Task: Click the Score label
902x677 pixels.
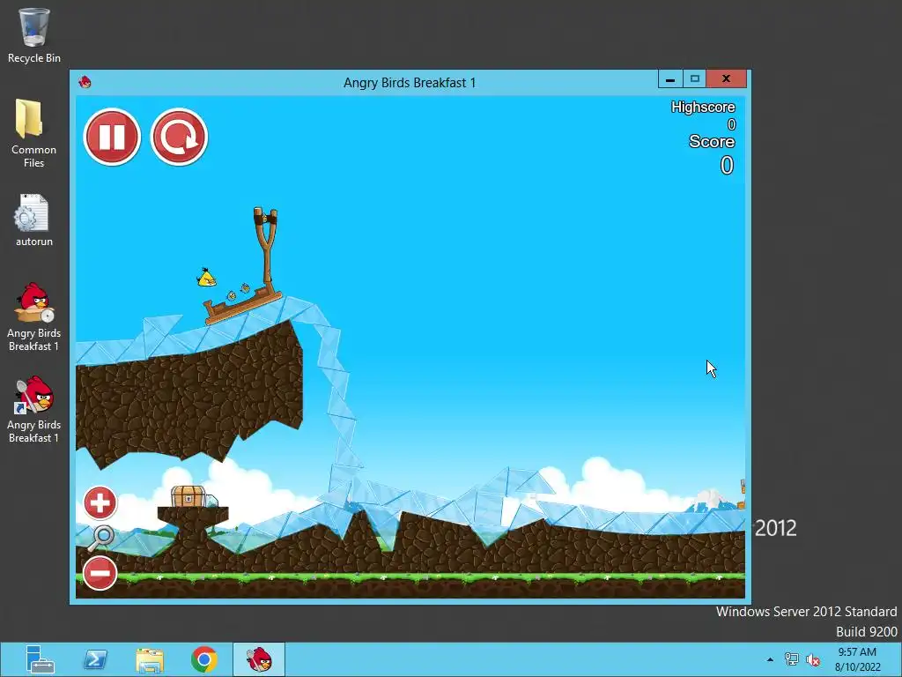Action: [712, 142]
